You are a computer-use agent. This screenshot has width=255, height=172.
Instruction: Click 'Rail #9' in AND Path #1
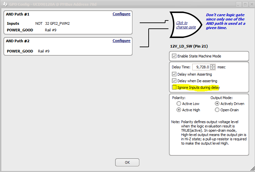(51, 30)
